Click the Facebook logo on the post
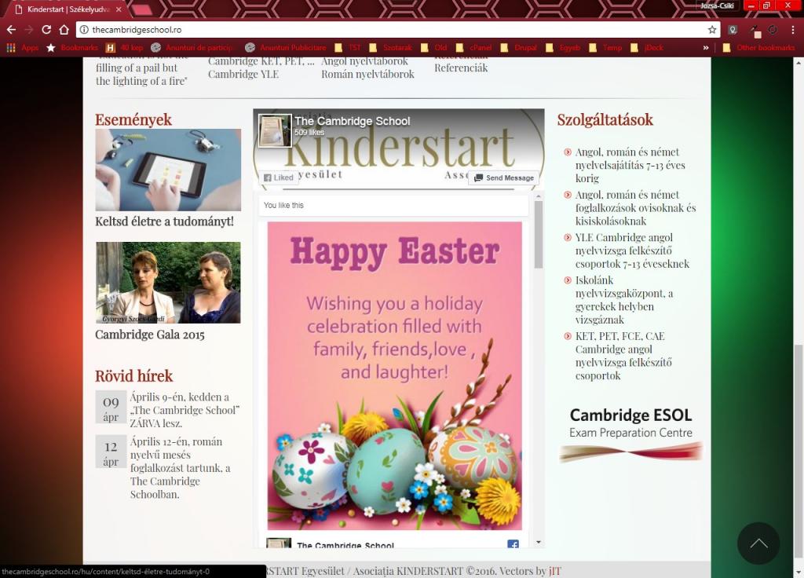Image resolution: width=804 pixels, height=578 pixels. click(x=513, y=544)
